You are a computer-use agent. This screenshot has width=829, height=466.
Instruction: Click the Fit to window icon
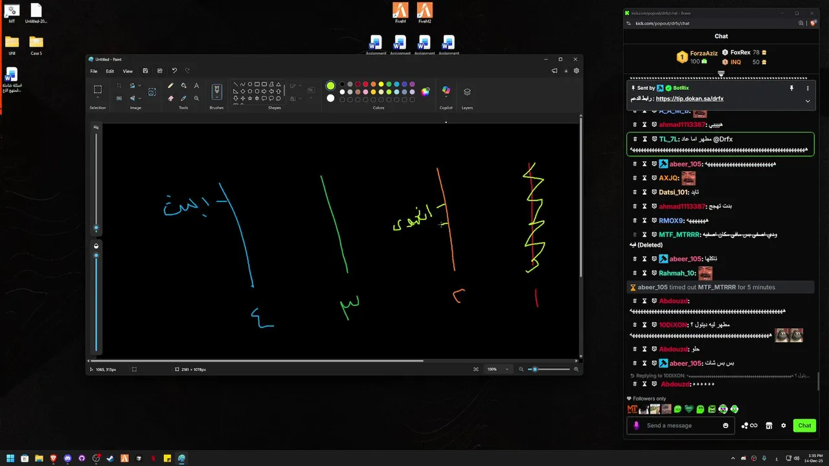coord(476,369)
